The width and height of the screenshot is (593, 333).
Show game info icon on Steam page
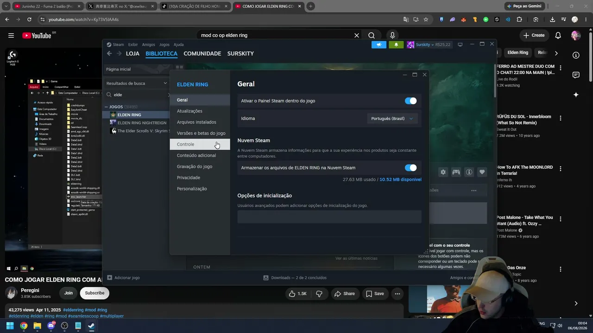469,172
